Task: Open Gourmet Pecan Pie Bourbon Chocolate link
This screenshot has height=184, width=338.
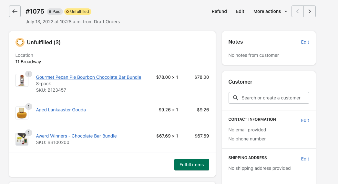Action: click(x=88, y=77)
